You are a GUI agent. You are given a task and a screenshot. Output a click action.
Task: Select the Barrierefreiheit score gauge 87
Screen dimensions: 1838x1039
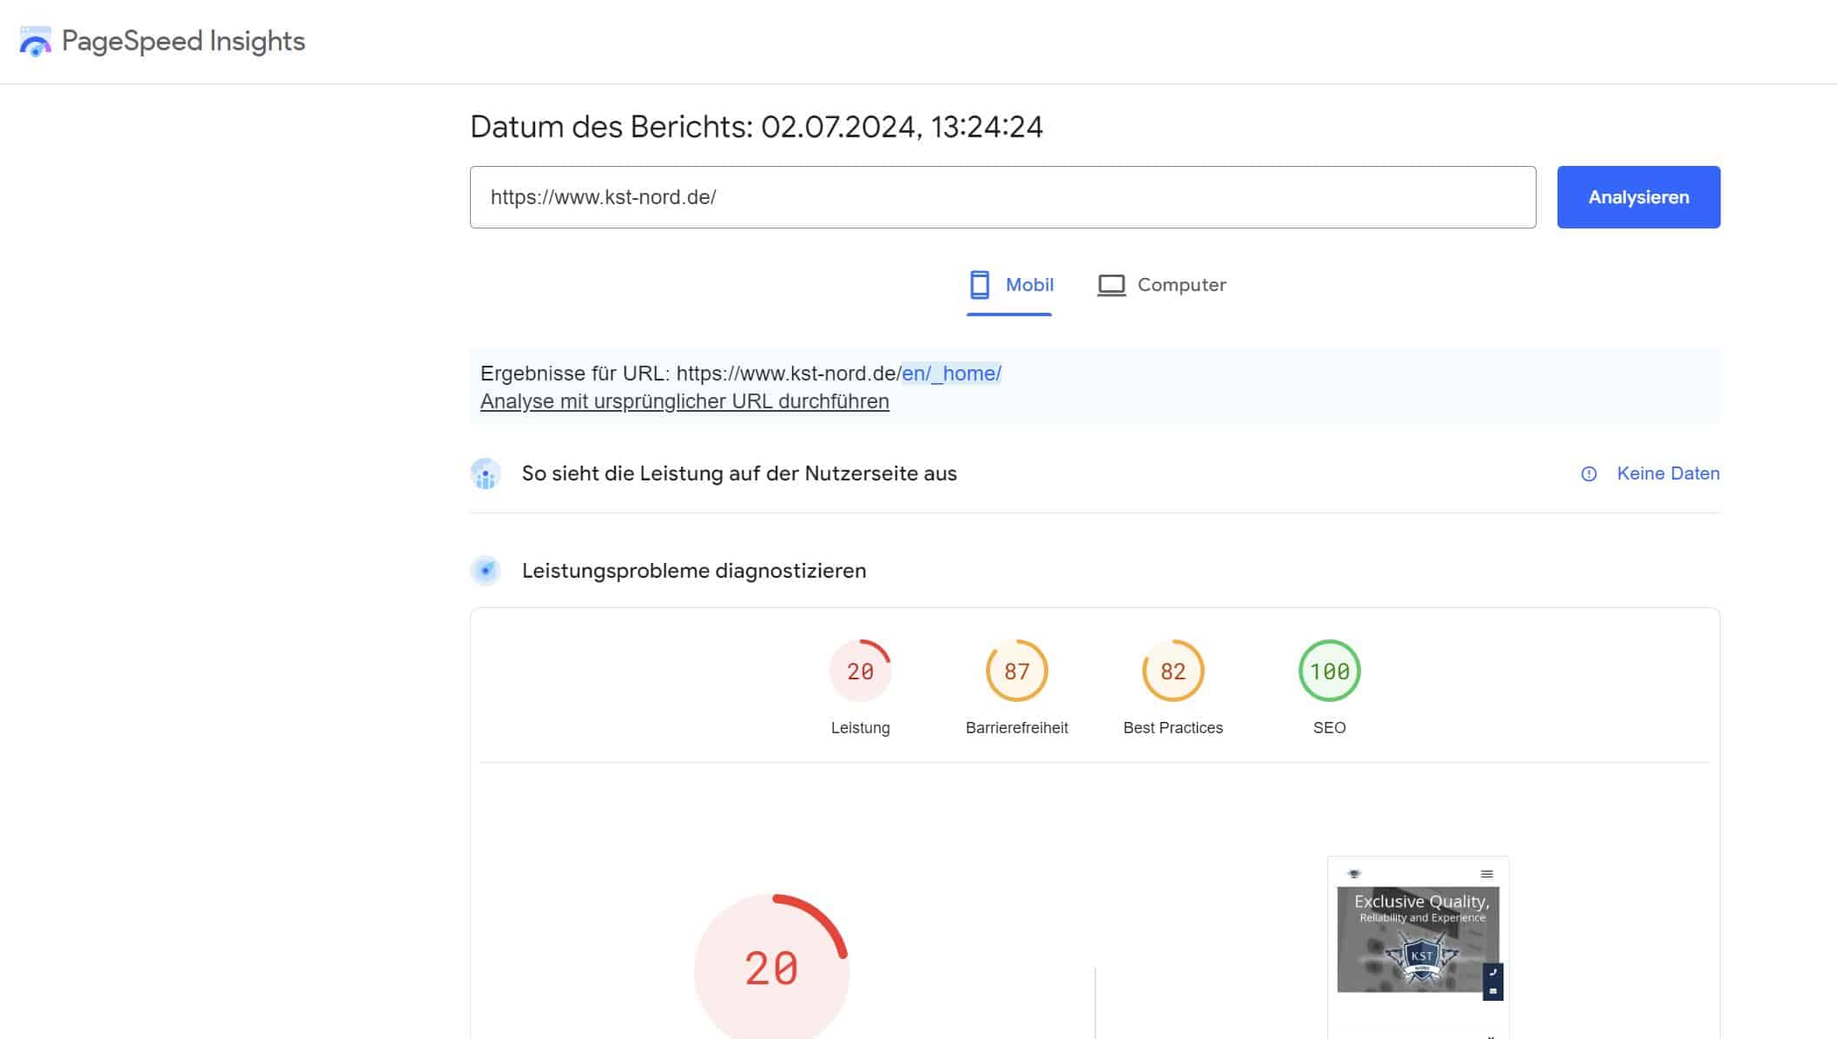(1016, 671)
